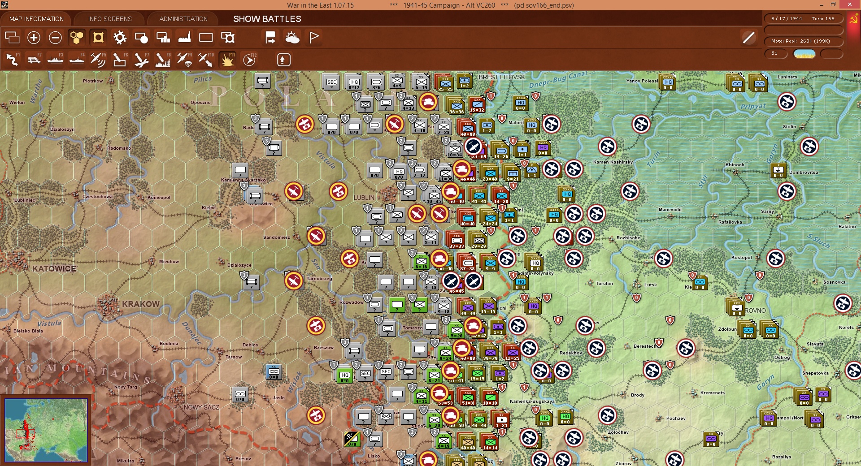Select the unit counter labeled 48=98

(x=467, y=128)
